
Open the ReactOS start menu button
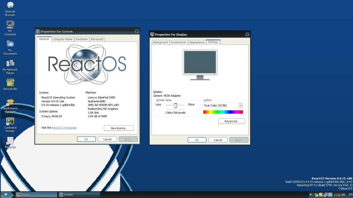pyautogui.click(x=6, y=195)
